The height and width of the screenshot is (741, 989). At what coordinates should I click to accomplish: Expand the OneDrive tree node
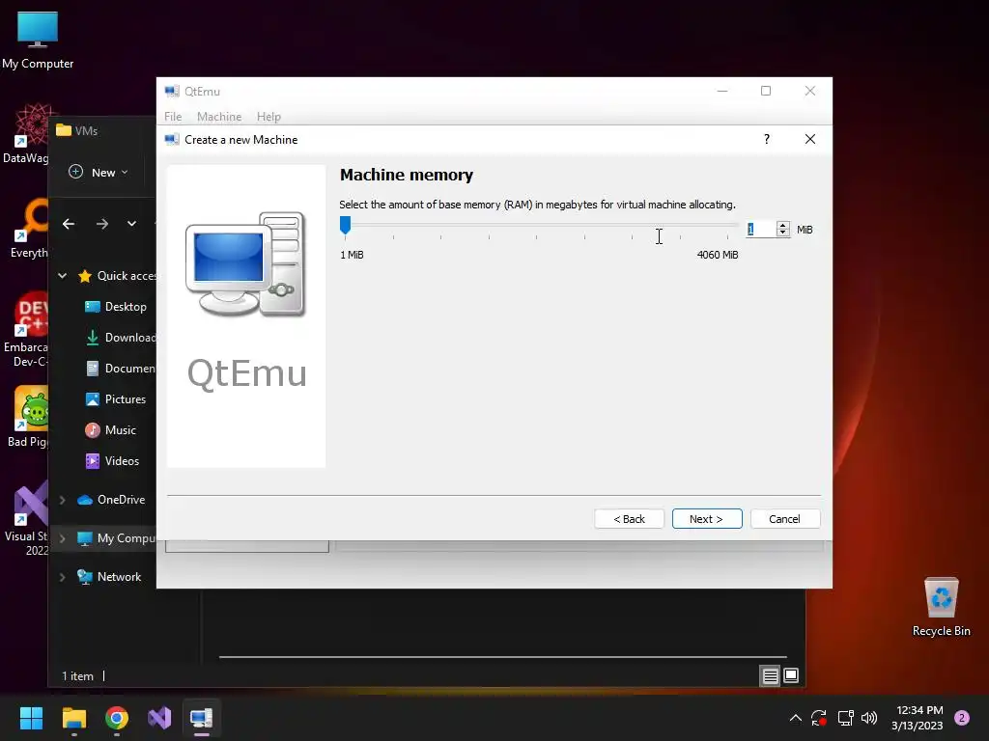pyautogui.click(x=63, y=500)
